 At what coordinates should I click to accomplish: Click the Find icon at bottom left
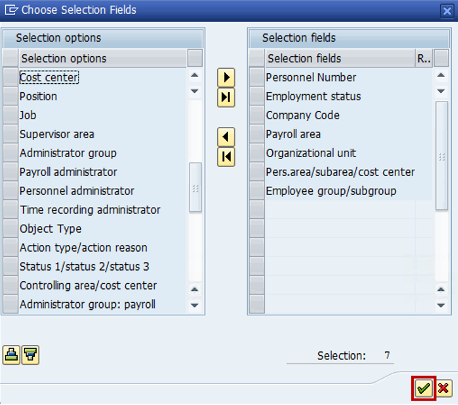click(x=11, y=355)
